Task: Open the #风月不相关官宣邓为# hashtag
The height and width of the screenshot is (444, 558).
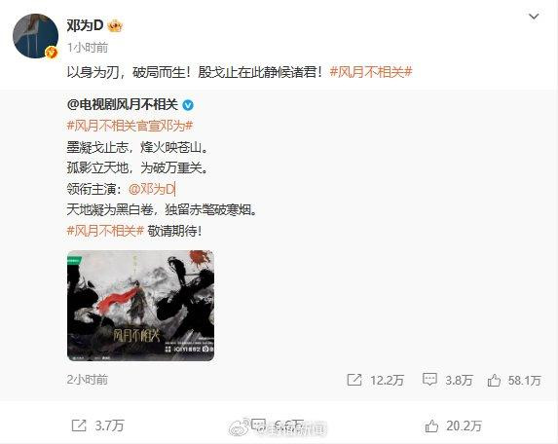Action: click(130, 126)
